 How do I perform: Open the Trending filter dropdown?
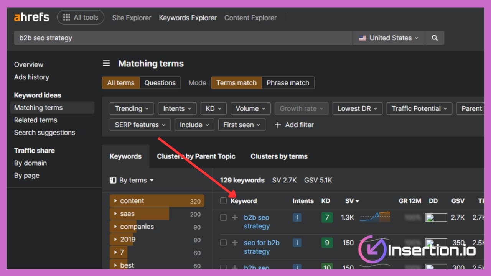click(132, 108)
